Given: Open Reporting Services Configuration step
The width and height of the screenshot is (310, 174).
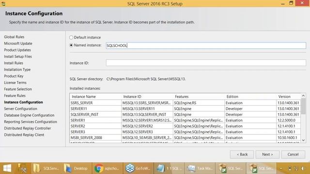Looking at the screenshot, I should click(x=31, y=121).
